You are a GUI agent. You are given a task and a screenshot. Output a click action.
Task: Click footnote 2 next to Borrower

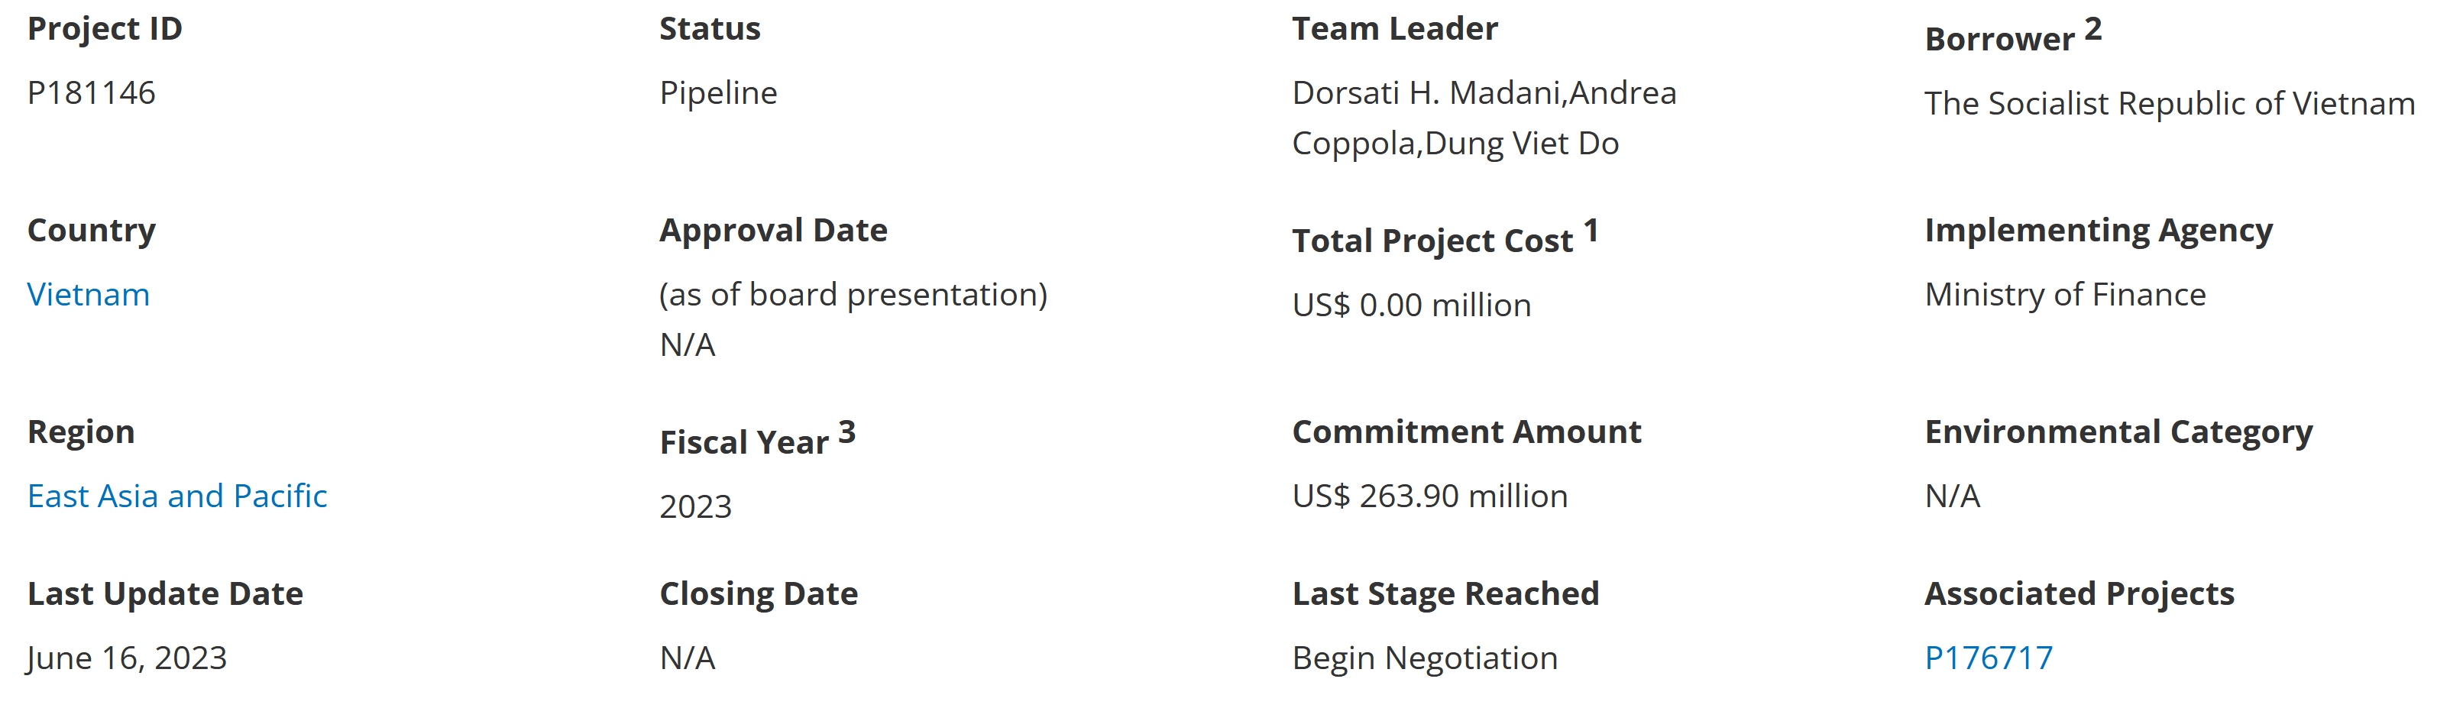coord(2093,30)
